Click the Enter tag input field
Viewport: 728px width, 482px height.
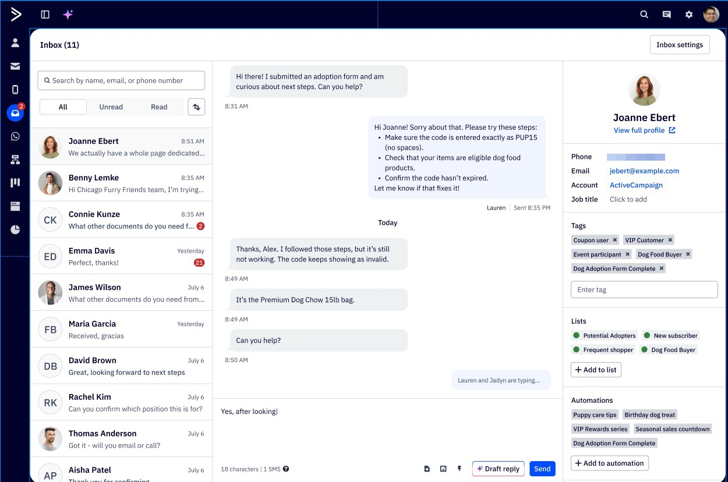(x=644, y=289)
